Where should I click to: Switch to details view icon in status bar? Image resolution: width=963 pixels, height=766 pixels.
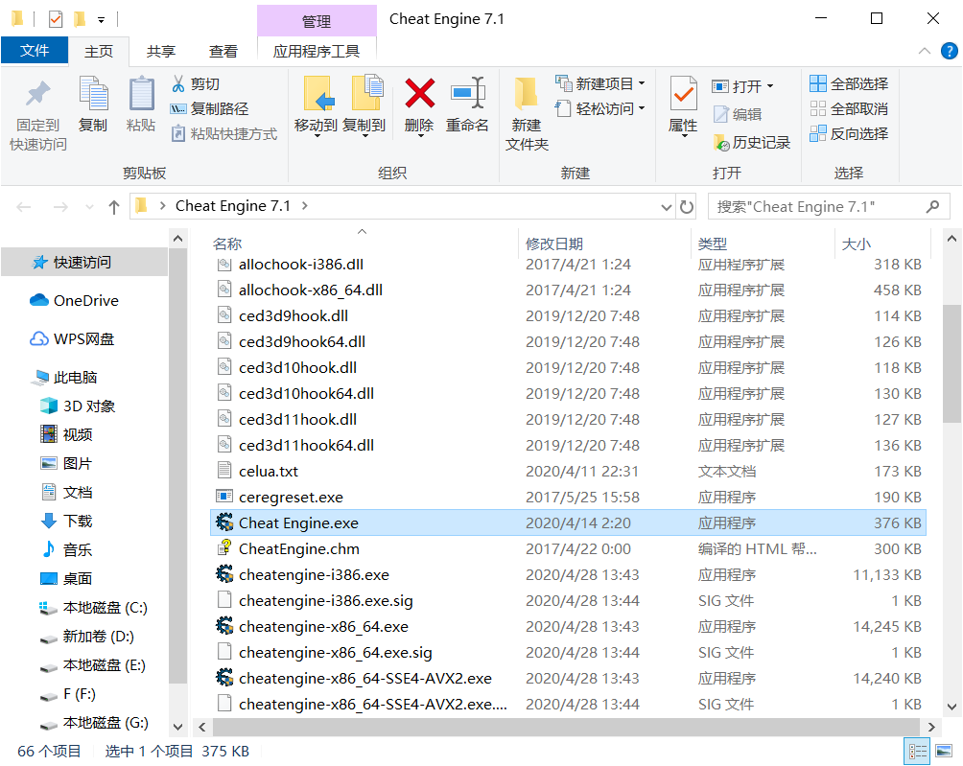click(x=918, y=752)
